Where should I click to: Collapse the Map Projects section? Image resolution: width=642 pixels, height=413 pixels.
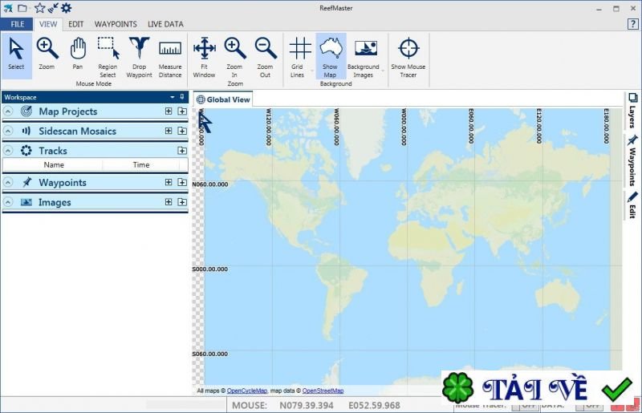[x=9, y=111]
